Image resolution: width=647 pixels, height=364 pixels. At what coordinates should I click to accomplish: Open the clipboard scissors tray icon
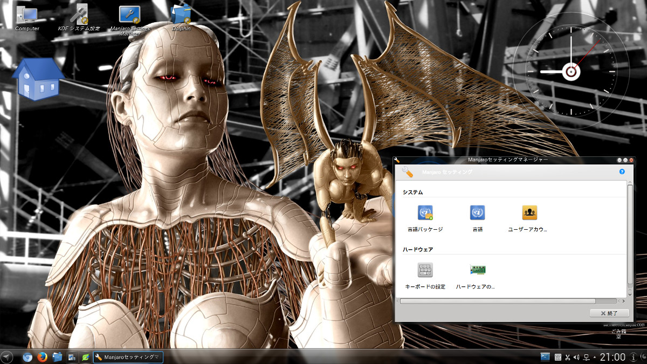568,357
